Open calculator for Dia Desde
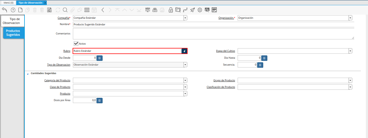Viewport: 368px width, 138px height. 100,58
